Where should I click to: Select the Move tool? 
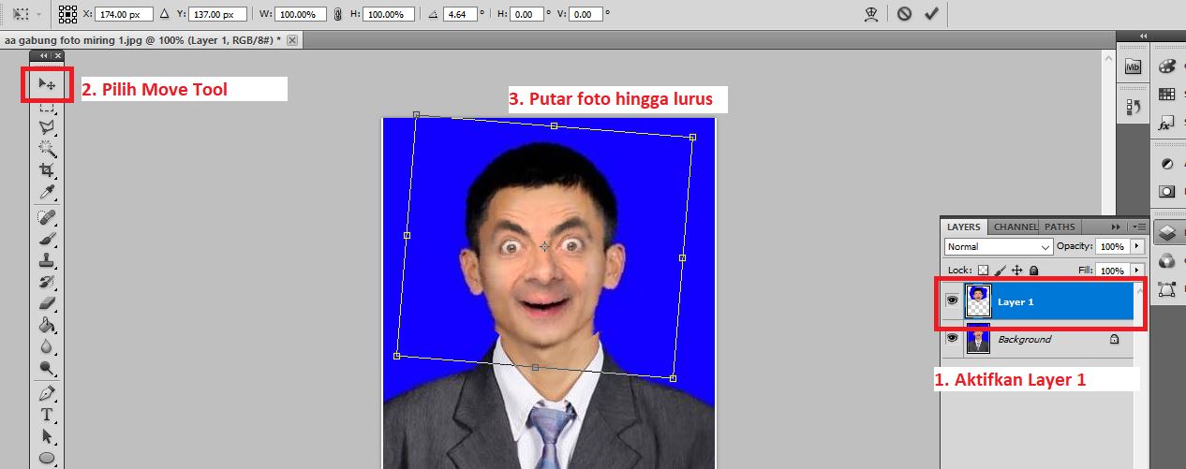(x=47, y=84)
